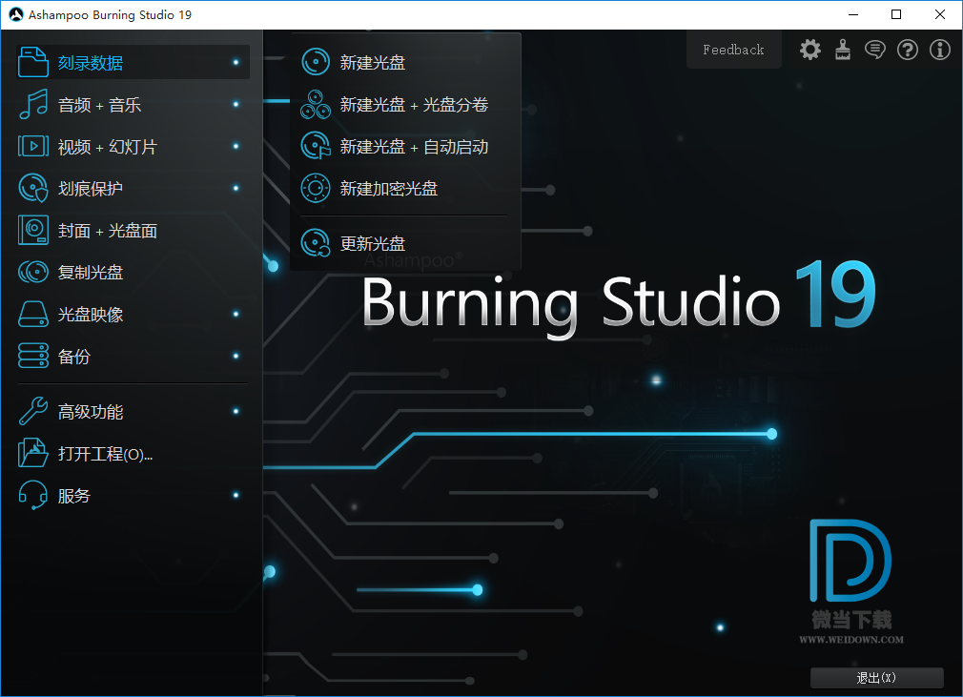Viewport: 963px width, 697px height.
Task: Open the 复制光盘 menu label
Action: 91,273
